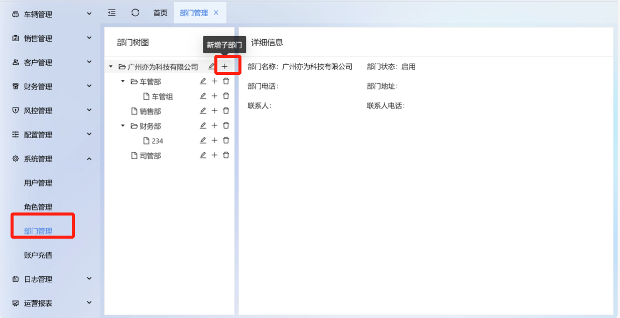Click the plus icon next to 广州亦为科技有限公司
The width and height of the screenshot is (620, 318).
(x=224, y=66)
